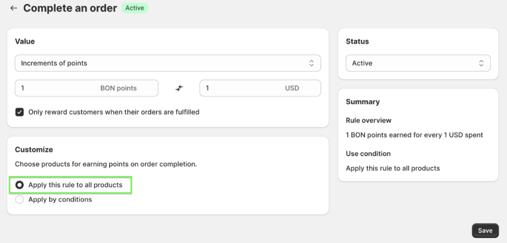Click the Use condition label in Summary

pos(368,153)
